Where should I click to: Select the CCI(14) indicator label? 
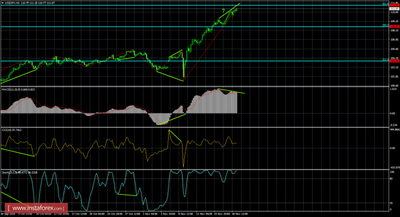(x=11, y=130)
